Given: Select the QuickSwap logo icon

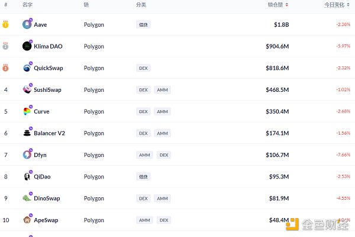Looking at the screenshot, I should point(27,68).
